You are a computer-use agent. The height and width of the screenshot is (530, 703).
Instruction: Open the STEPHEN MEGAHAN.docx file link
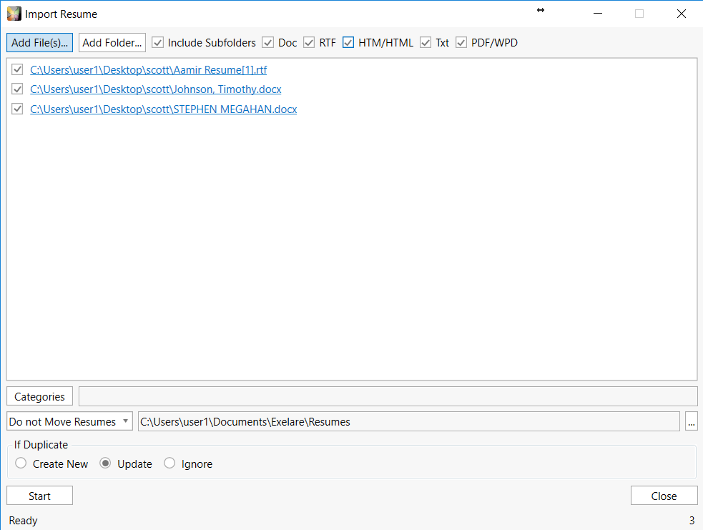coord(164,109)
